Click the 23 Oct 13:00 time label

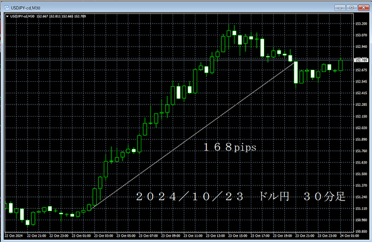(x=215, y=236)
